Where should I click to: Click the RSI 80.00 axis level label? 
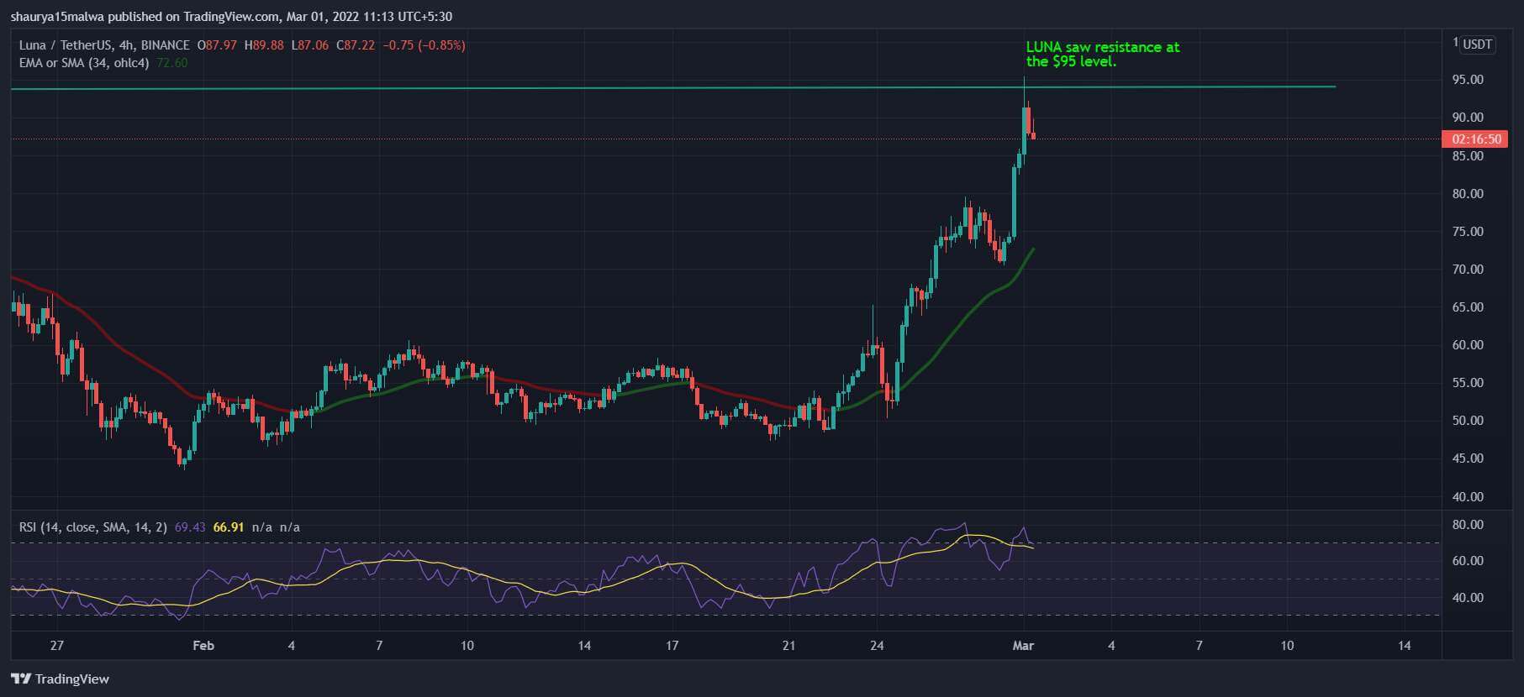[x=1468, y=525]
